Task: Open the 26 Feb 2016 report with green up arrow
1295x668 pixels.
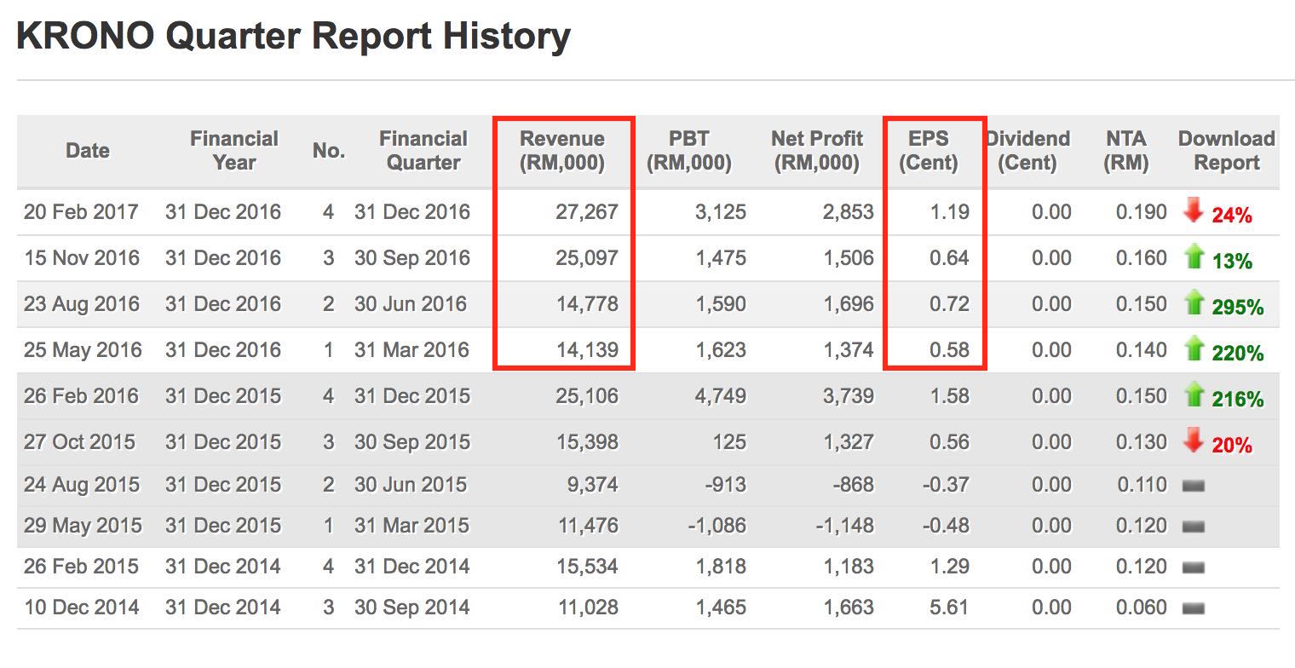Action: [x=1194, y=396]
